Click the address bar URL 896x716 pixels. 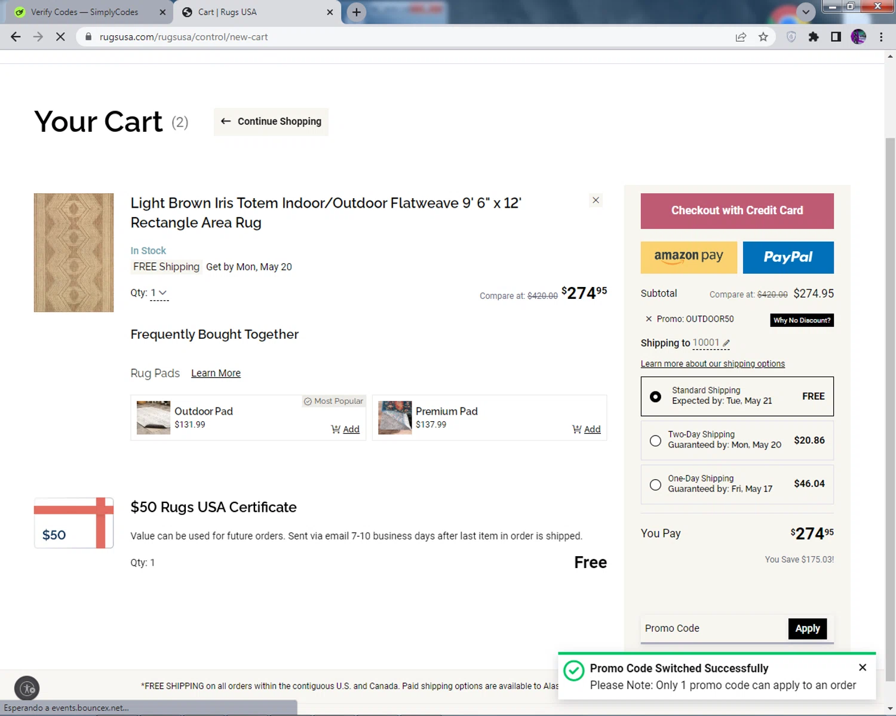(x=184, y=37)
